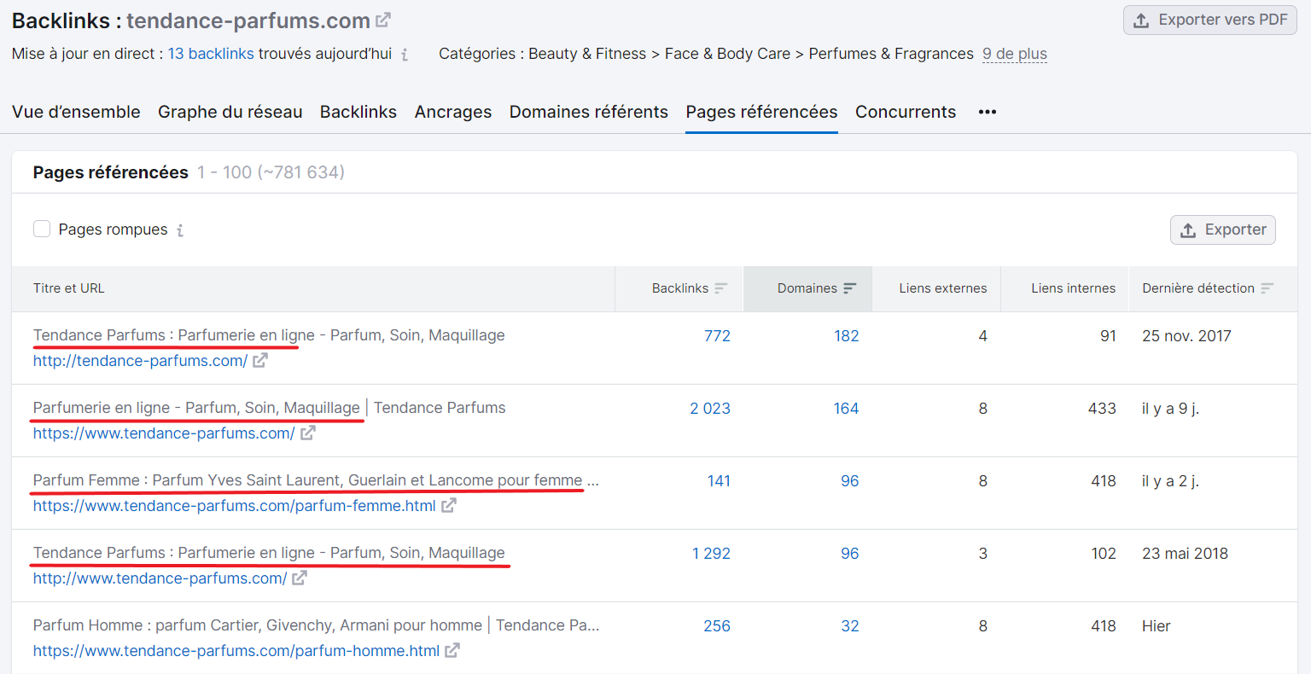
Task: Click the Exporter button above table
Action: coord(1223,230)
